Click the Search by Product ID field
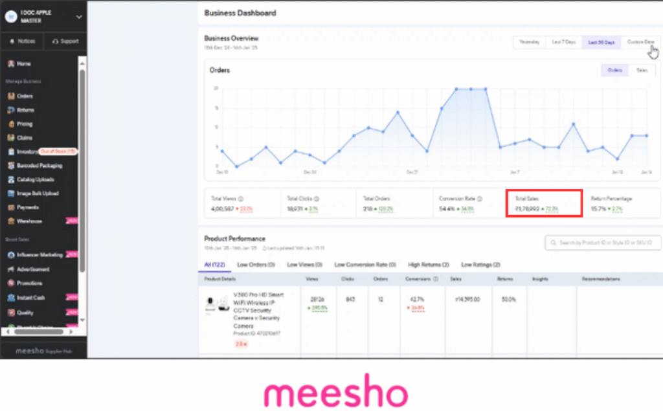The width and height of the screenshot is (663, 411). pyautogui.click(x=603, y=243)
